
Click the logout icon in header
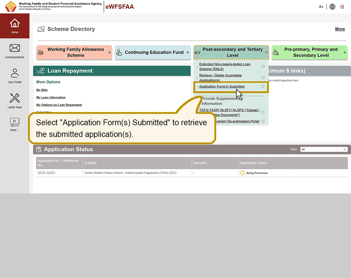point(342,7)
